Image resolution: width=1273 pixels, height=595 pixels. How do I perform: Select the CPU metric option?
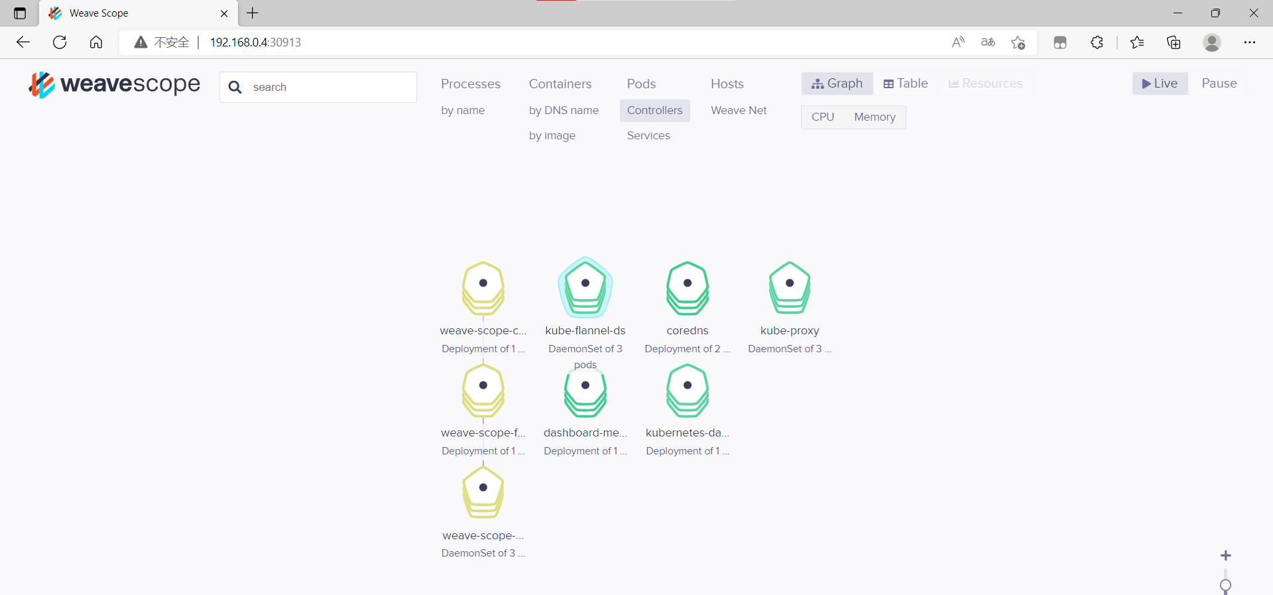coord(823,117)
